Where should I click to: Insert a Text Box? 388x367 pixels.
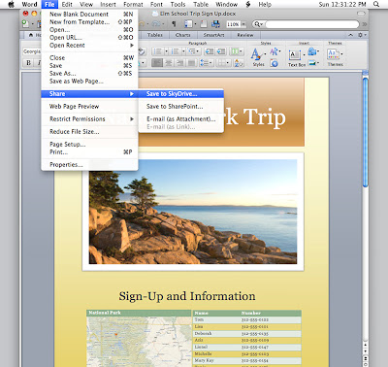click(x=295, y=54)
